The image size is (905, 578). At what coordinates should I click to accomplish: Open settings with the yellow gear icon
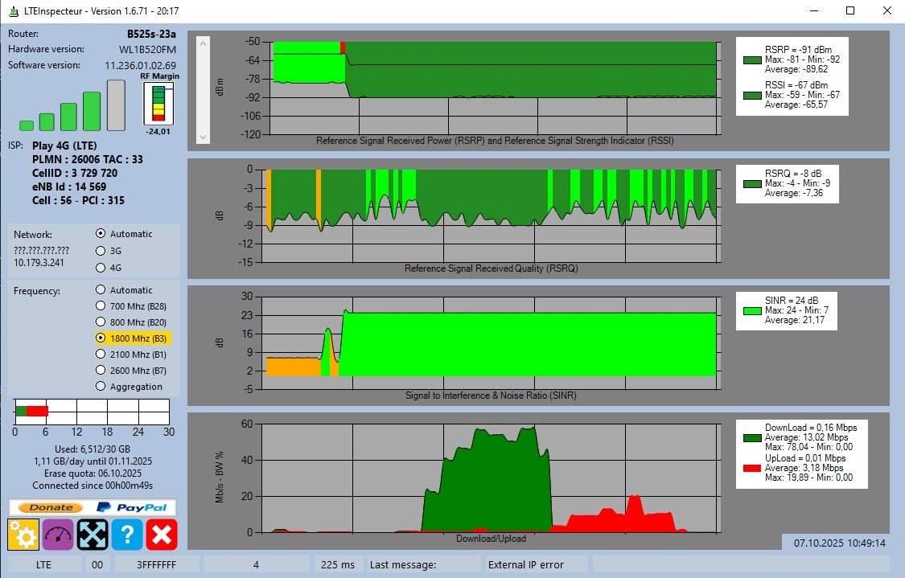[23, 534]
